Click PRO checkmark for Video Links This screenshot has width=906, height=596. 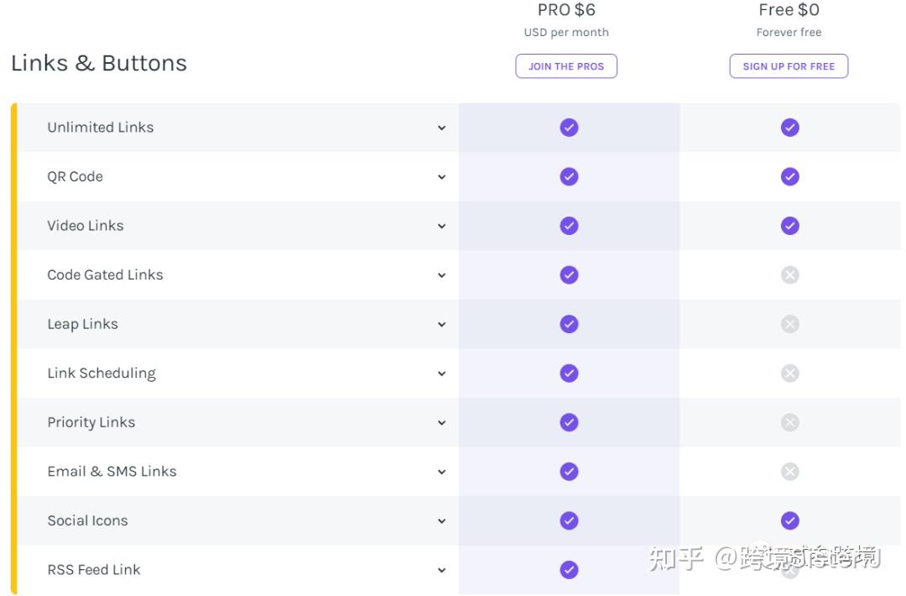[569, 226]
